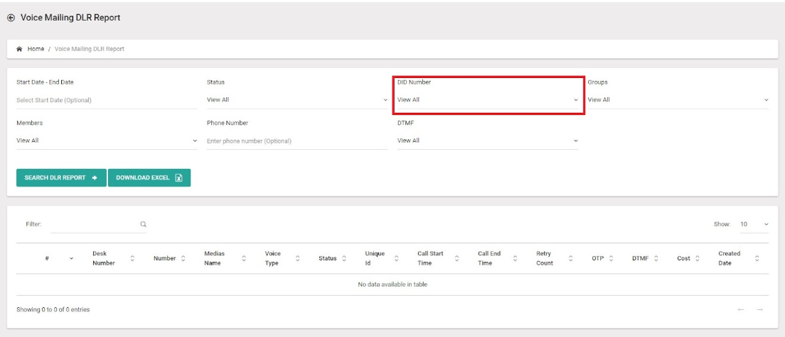Click the Phone Number input field
Image resolution: width=785 pixels, height=337 pixels.
coord(297,140)
